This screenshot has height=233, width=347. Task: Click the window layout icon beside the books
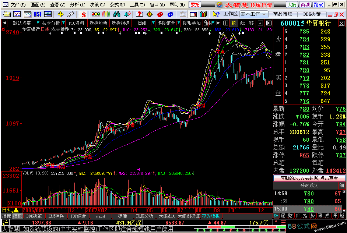[193, 14]
